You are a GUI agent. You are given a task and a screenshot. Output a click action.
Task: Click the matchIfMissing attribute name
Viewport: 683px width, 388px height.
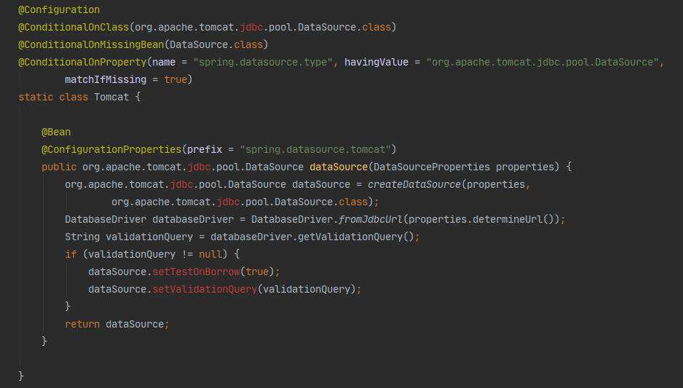(x=105, y=79)
